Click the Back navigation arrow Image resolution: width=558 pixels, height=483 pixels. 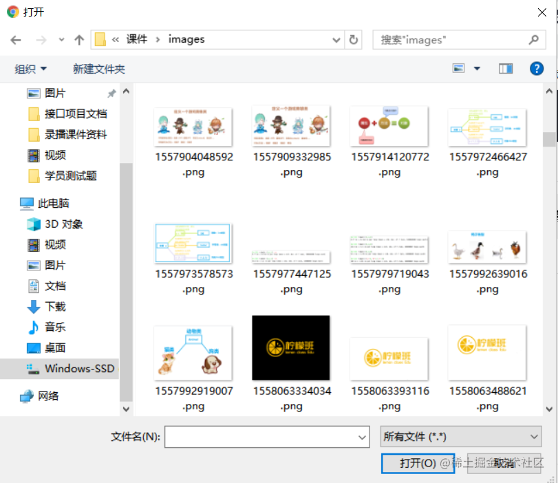pyautogui.click(x=15, y=40)
